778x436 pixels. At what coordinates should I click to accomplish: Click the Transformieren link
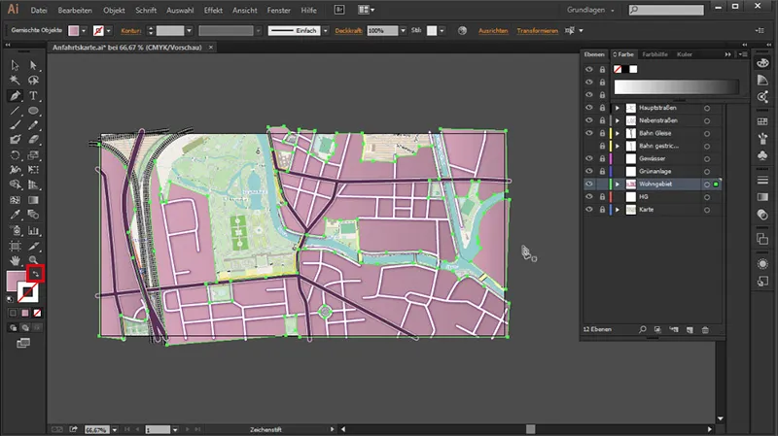click(538, 31)
